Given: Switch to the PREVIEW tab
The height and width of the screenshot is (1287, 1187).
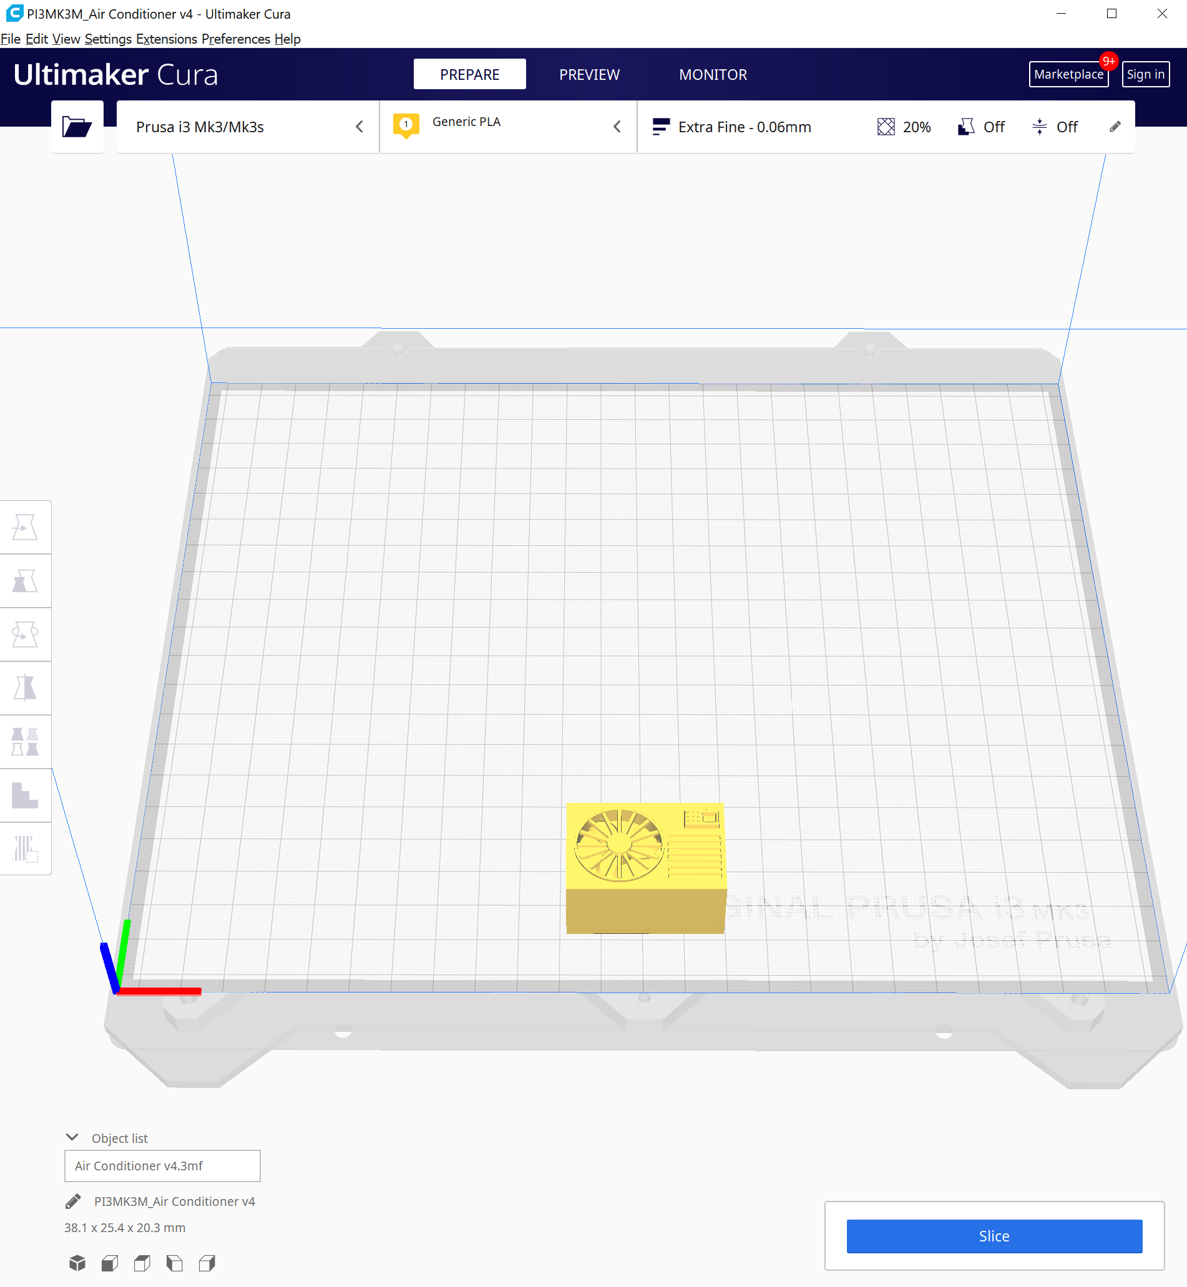Looking at the screenshot, I should (589, 74).
